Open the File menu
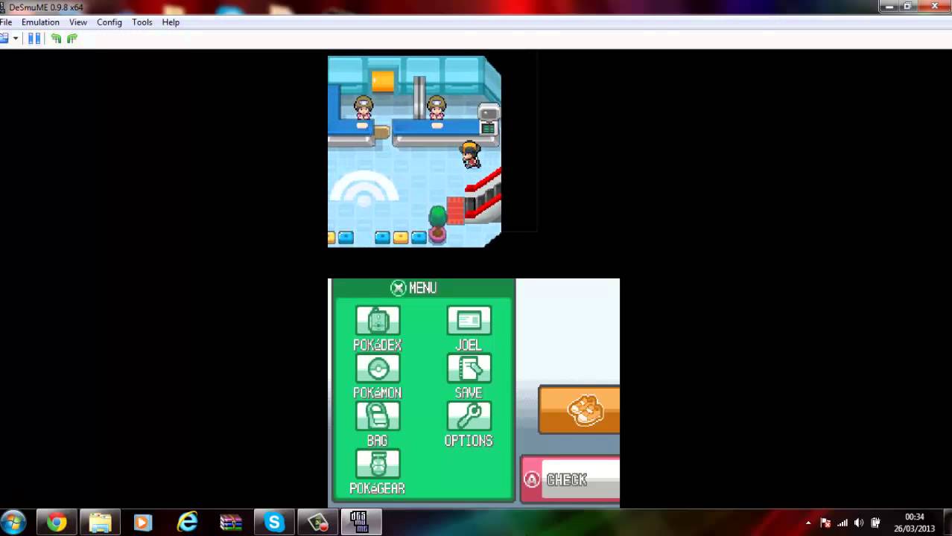This screenshot has width=952, height=536. (6, 22)
